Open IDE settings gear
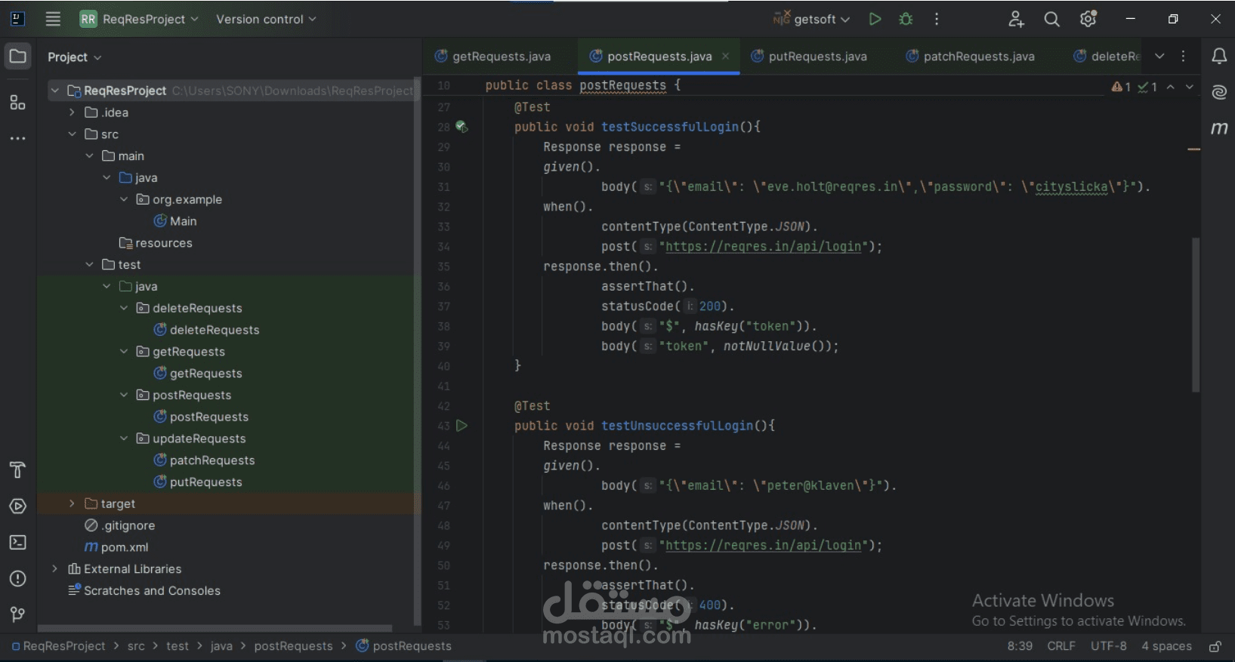Screen dimensions: 1235x662 (1088, 19)
